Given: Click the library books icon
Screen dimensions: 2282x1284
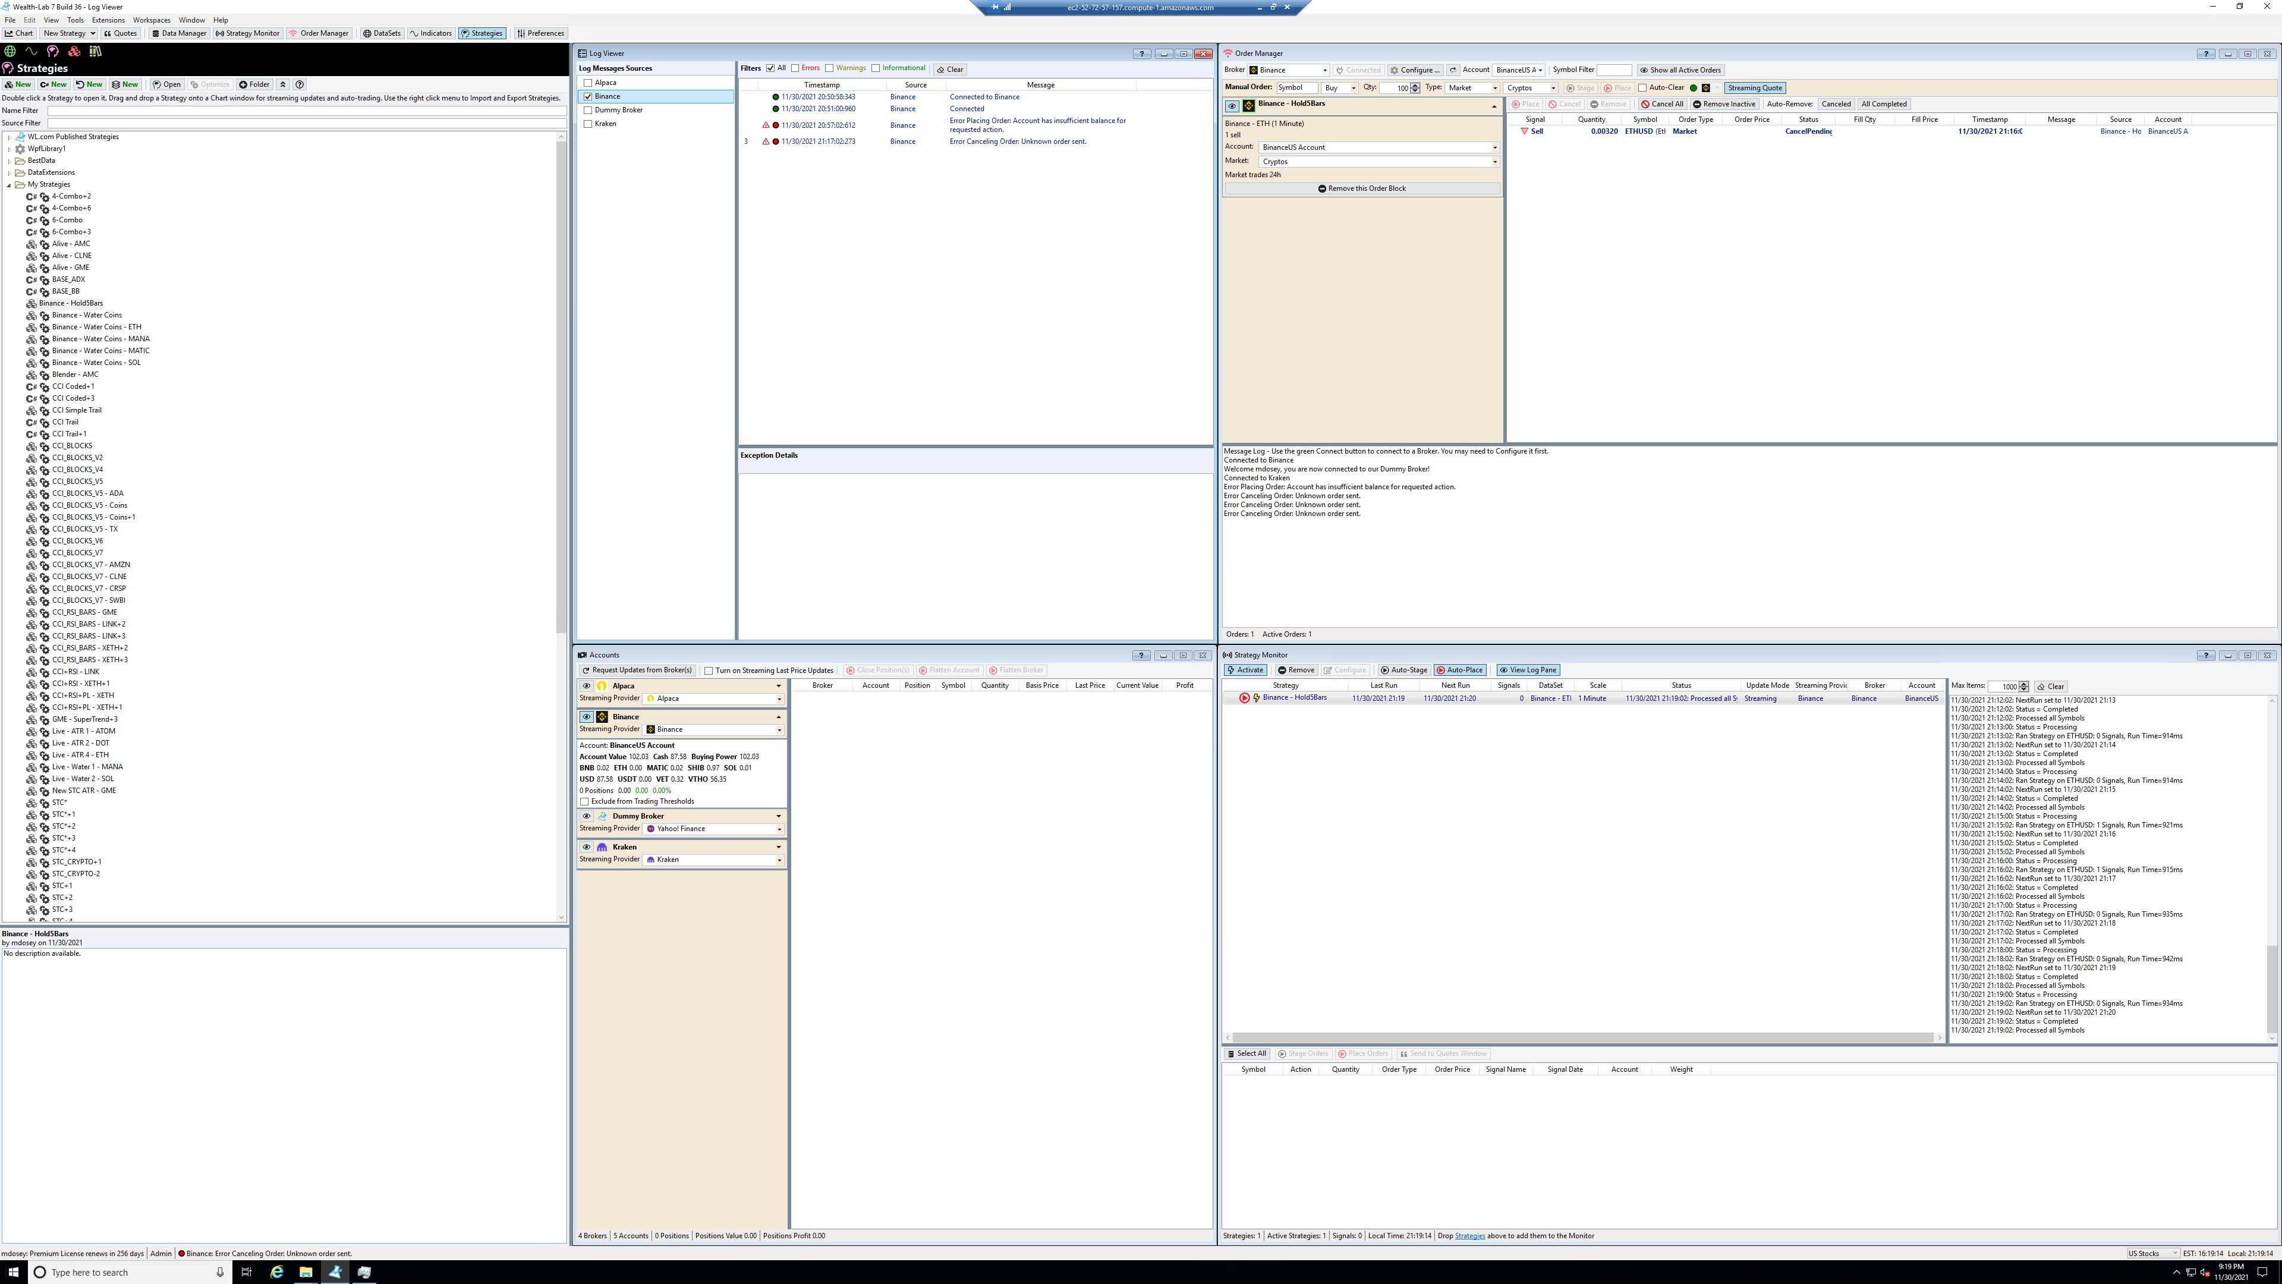Looking at the screenshot, I should point(95,51).
